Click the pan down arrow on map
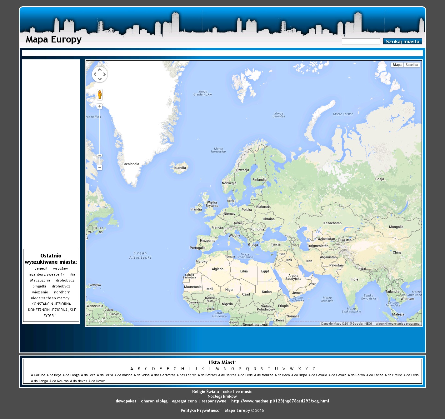This screenshot has width=445, height=419. tap(100, 79)
